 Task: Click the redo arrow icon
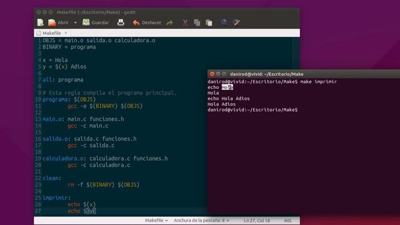coord(169,22)
